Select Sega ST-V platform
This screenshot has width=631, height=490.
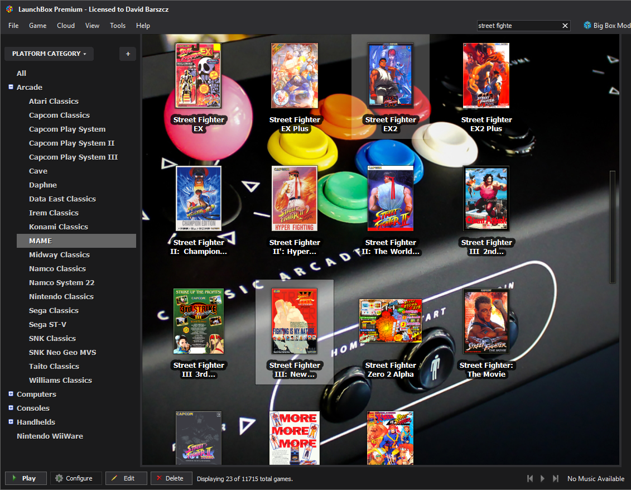tap(47, 324)
